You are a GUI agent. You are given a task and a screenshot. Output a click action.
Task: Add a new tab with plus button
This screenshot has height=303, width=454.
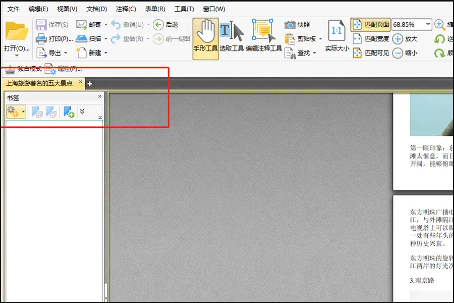[x=90, y=84]
